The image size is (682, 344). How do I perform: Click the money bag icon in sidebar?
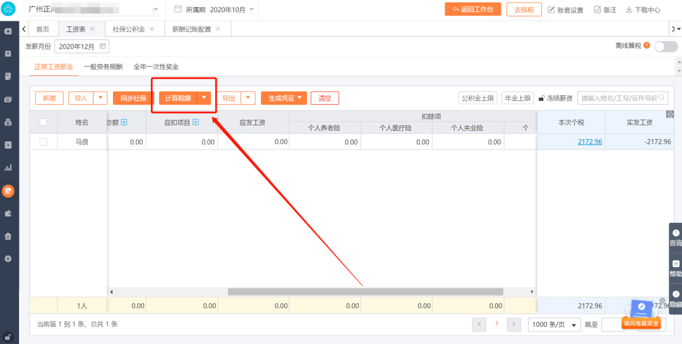point(8,122)
